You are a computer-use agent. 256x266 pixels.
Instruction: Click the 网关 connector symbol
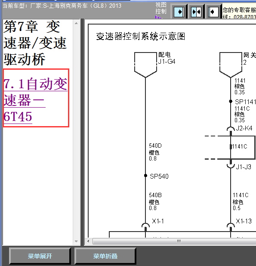231,65
